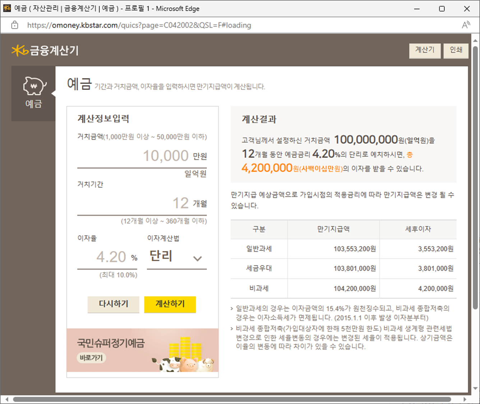480x404 pixels.
Task: Click the 인쇄 print button
Action: (456, 50)
